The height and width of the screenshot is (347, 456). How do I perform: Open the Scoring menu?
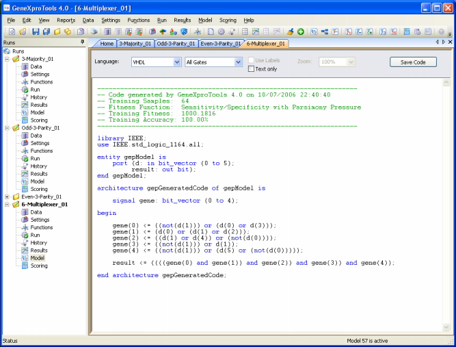coord(228,20)
